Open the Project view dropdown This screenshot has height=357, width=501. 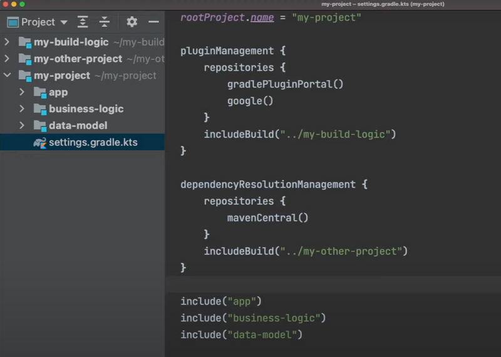[x=64, y=23]
